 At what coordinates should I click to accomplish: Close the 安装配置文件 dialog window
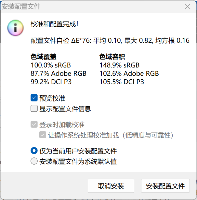[x=187, y=7]
